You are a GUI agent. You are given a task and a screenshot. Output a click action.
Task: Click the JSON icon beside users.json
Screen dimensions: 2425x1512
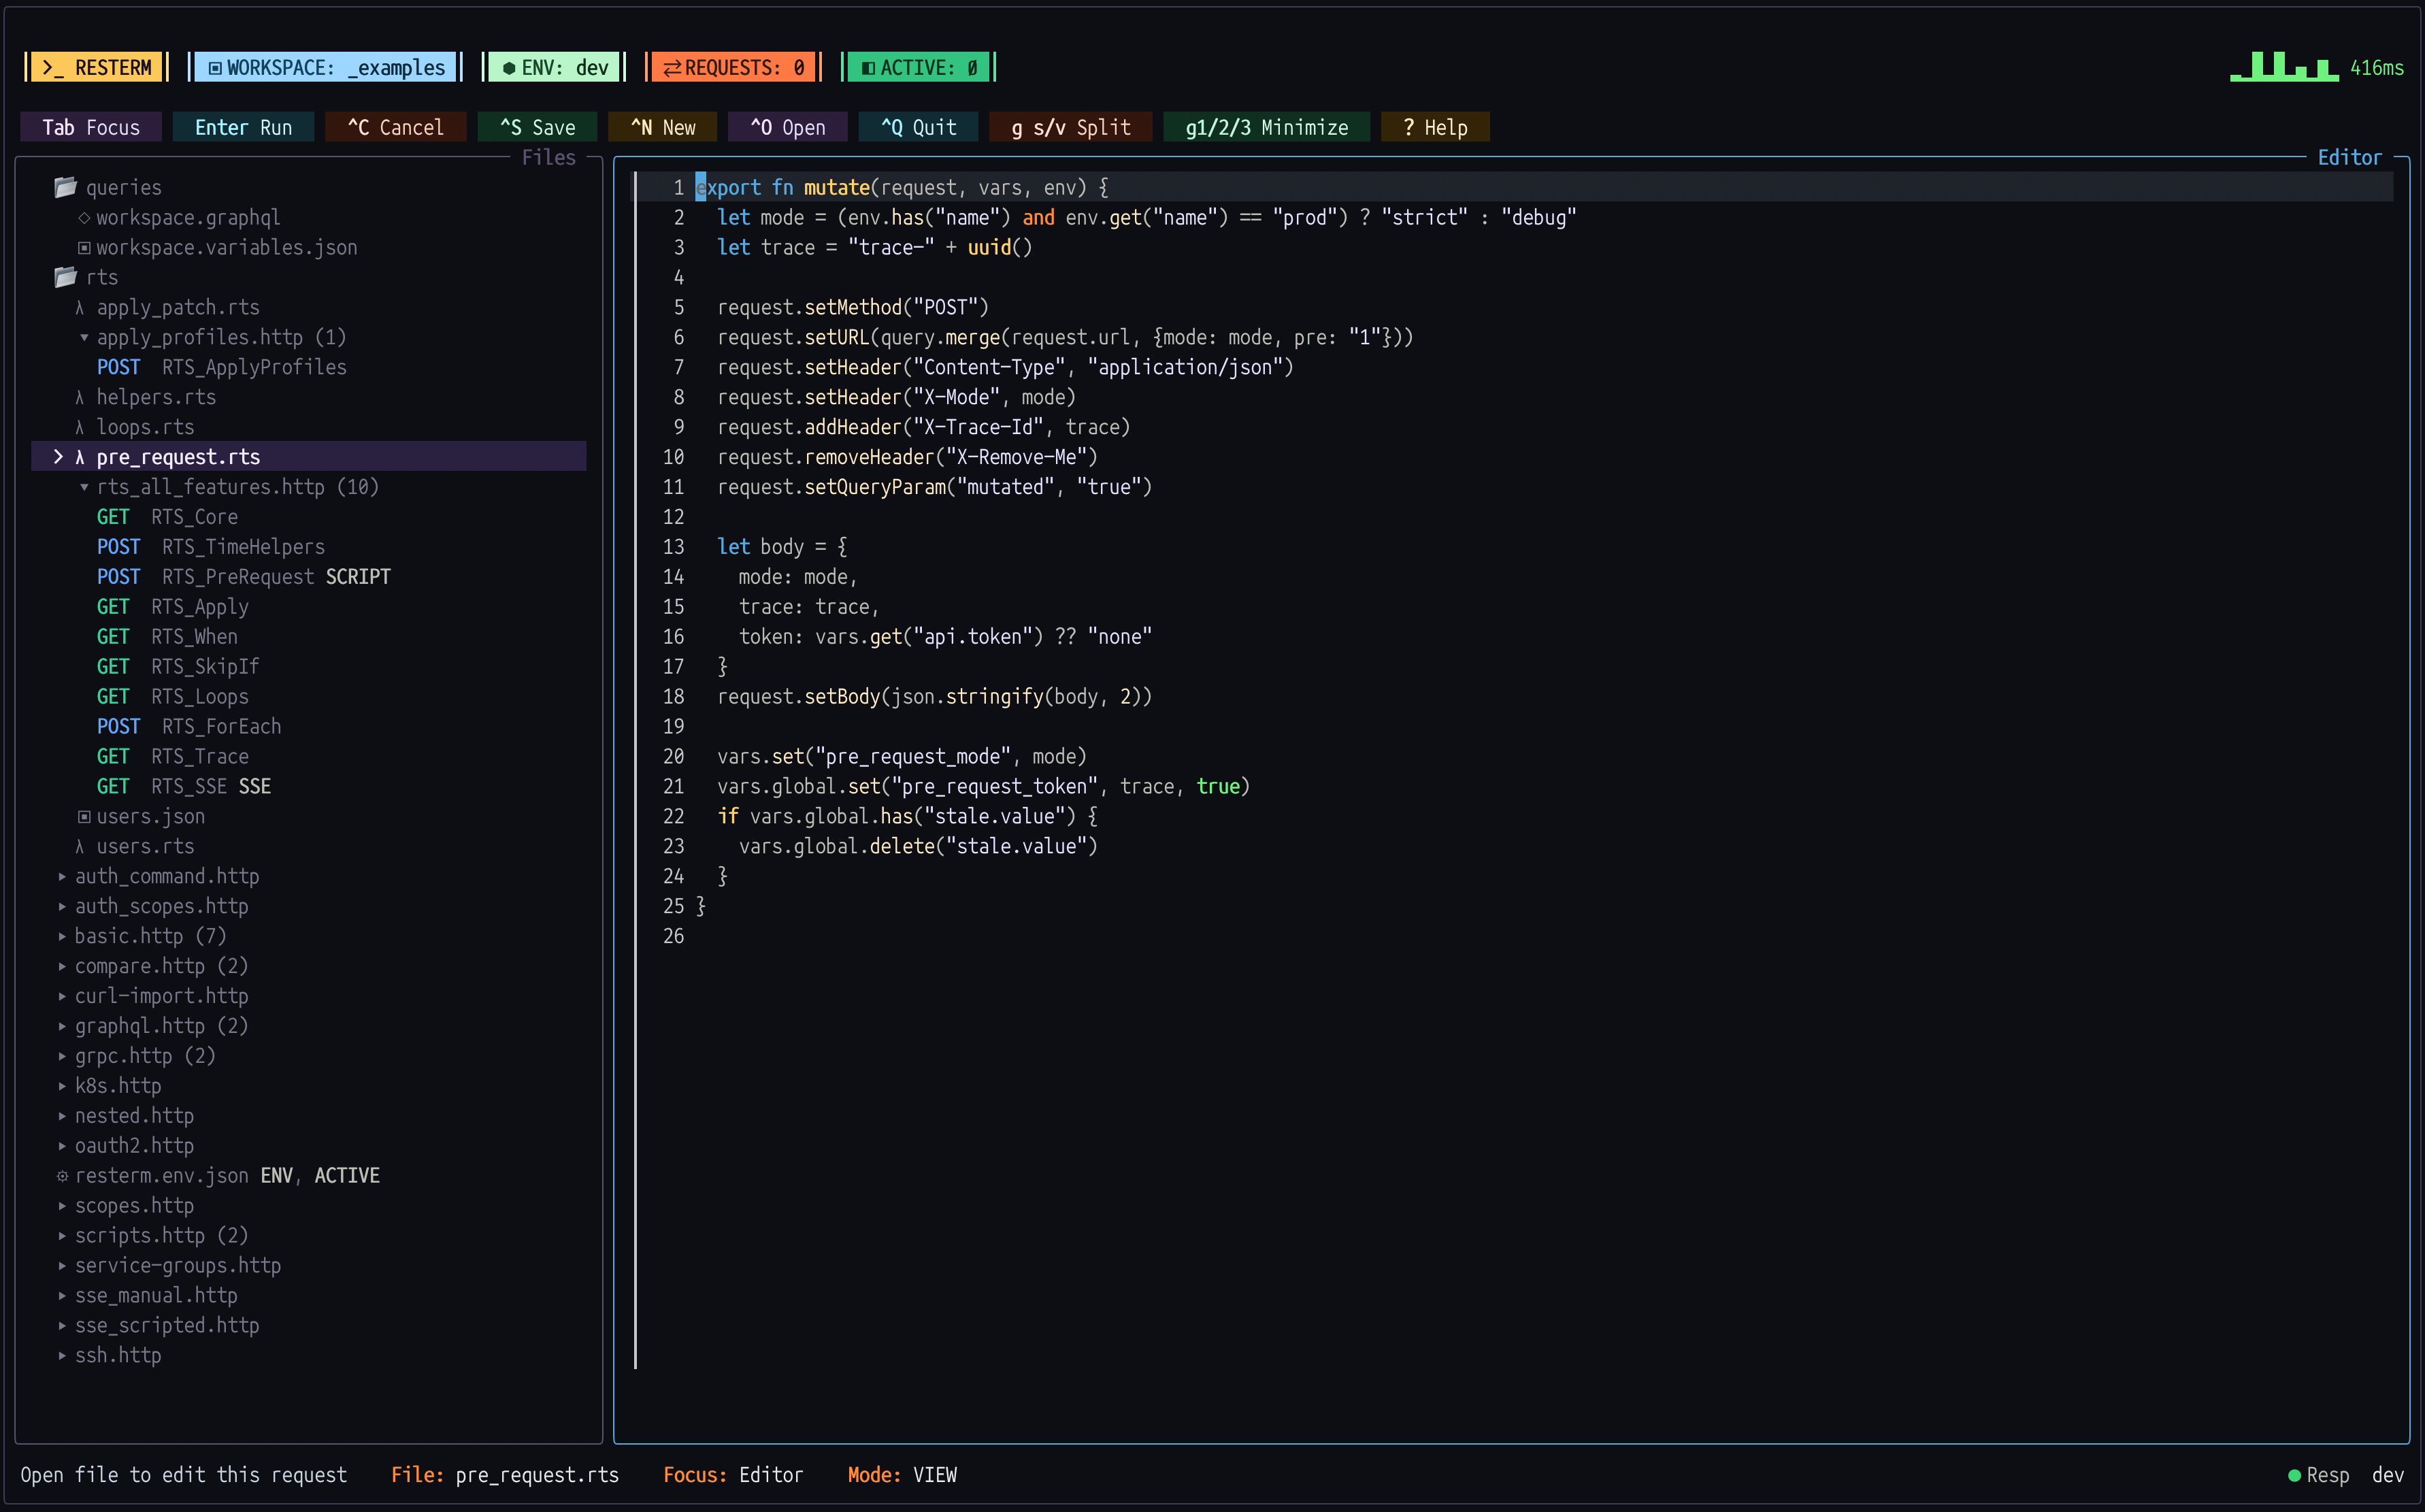[x=84, y=816]
